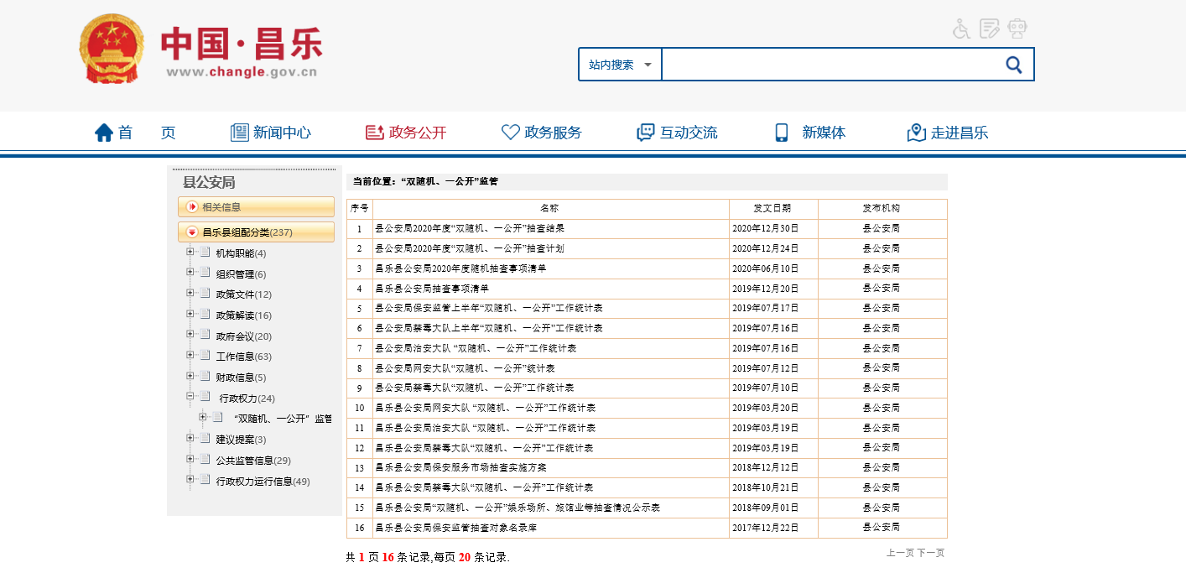Open 县公安局2020年度抽查结果 link in row 1
This screenshot has width=1186, height=573.
469,228
